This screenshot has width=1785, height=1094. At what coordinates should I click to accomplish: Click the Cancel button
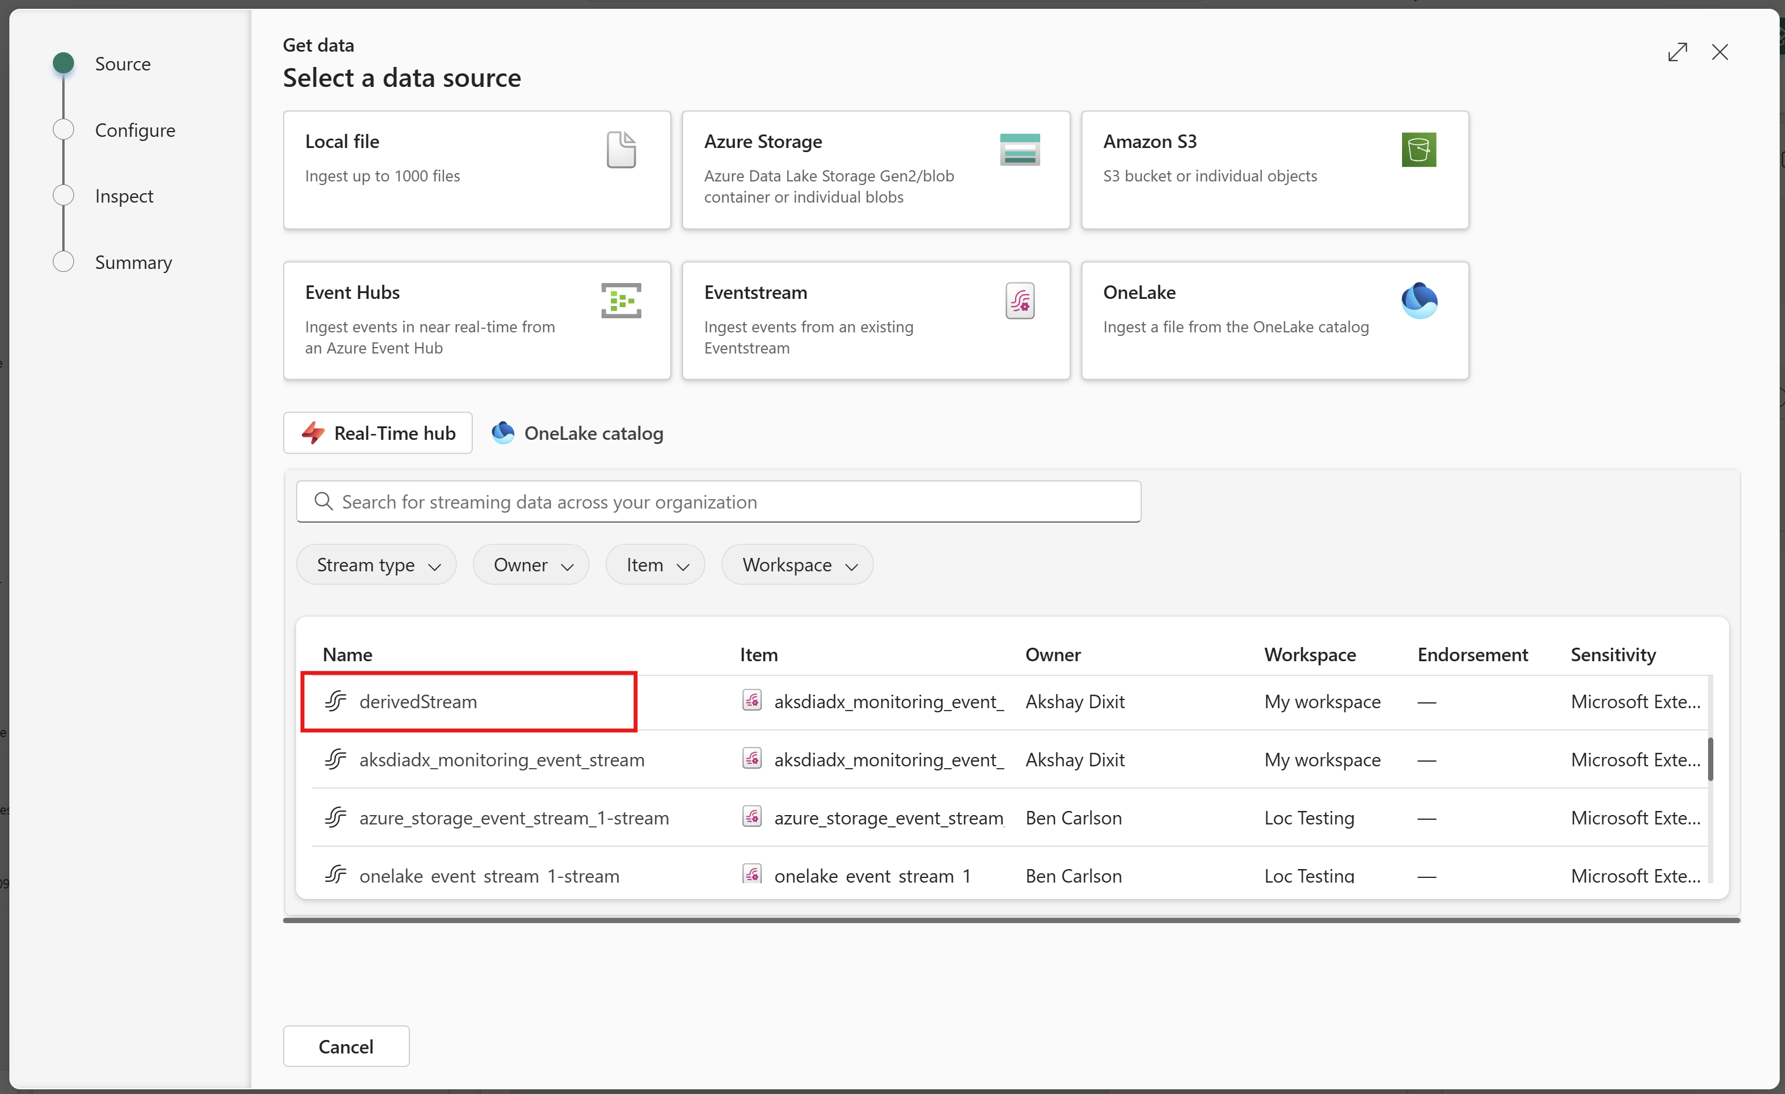click(347, 1046)
